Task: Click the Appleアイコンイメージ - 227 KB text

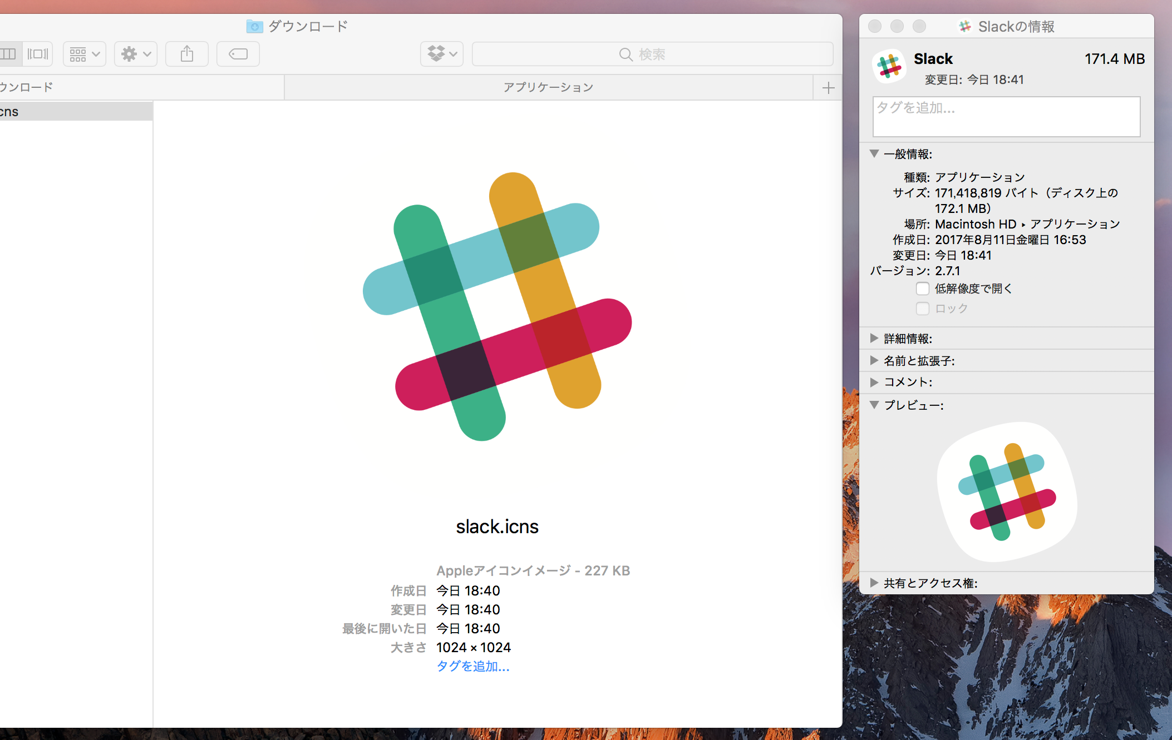Action: (533, 570)
